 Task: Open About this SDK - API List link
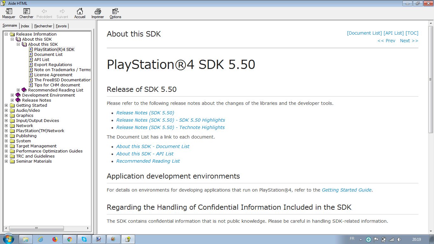[145, 154]
